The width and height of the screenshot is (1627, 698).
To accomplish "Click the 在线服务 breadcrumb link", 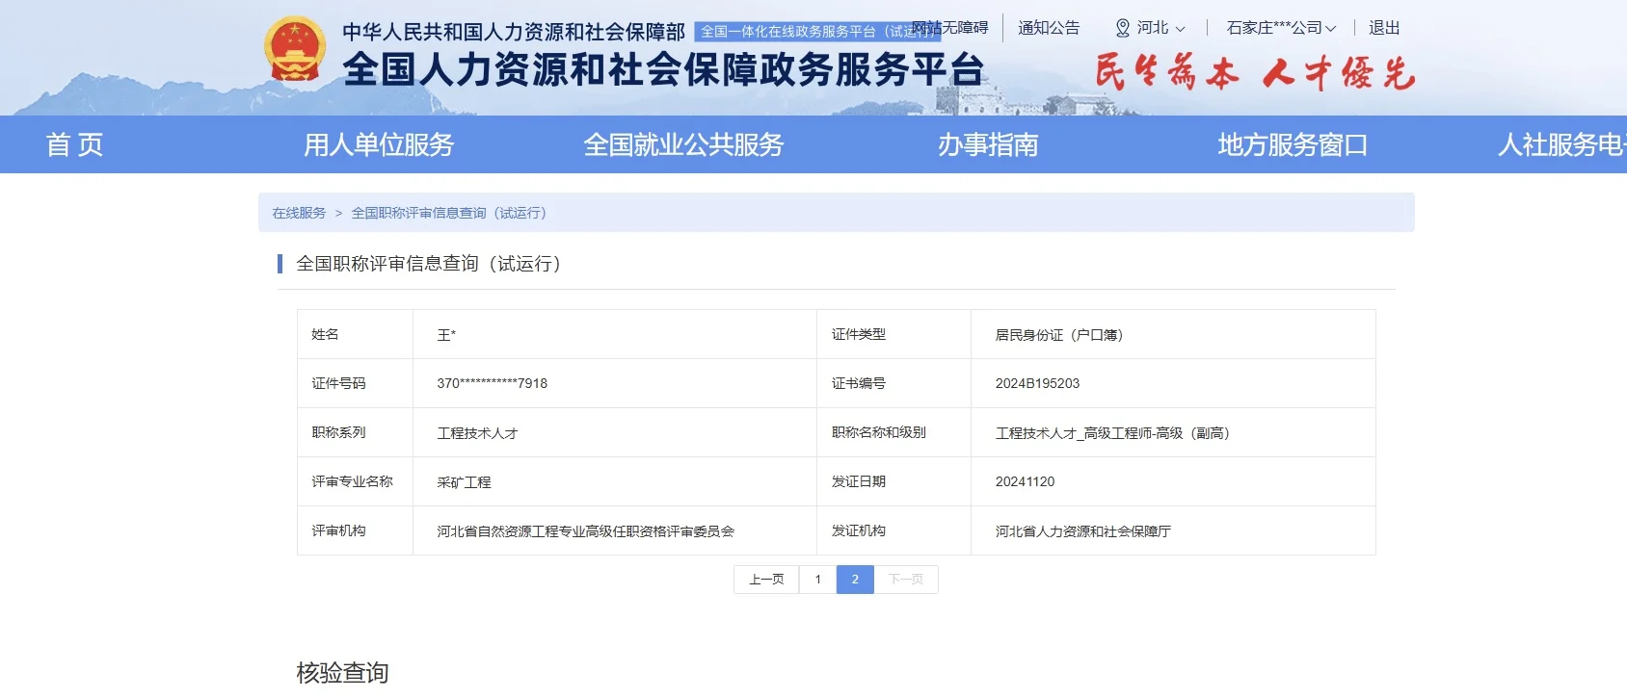I will [x=299, y=213].
